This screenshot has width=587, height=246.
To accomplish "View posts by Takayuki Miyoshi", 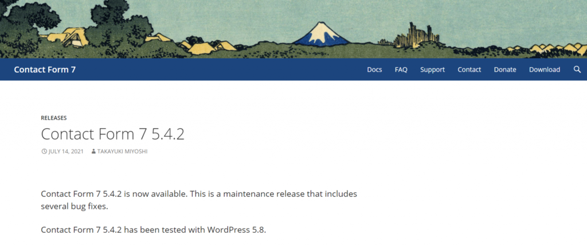I will (x=123, y=152).
